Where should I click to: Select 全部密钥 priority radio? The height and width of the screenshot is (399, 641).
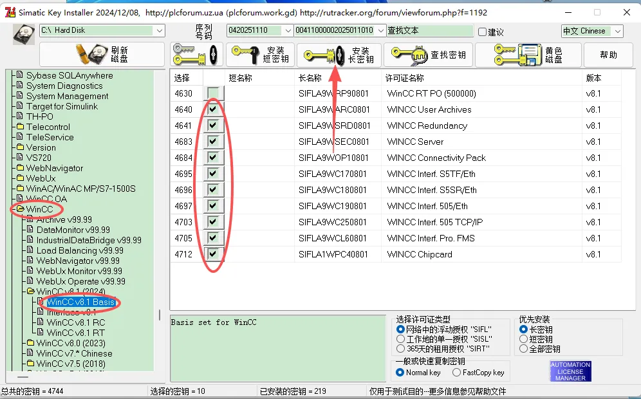[523, 349]
